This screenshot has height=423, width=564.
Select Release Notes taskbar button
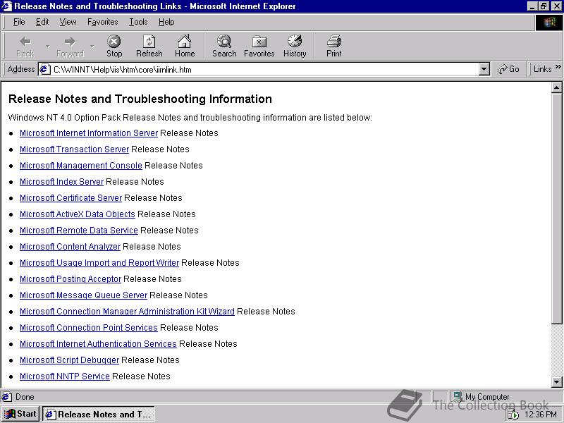(x=99, y=414)
